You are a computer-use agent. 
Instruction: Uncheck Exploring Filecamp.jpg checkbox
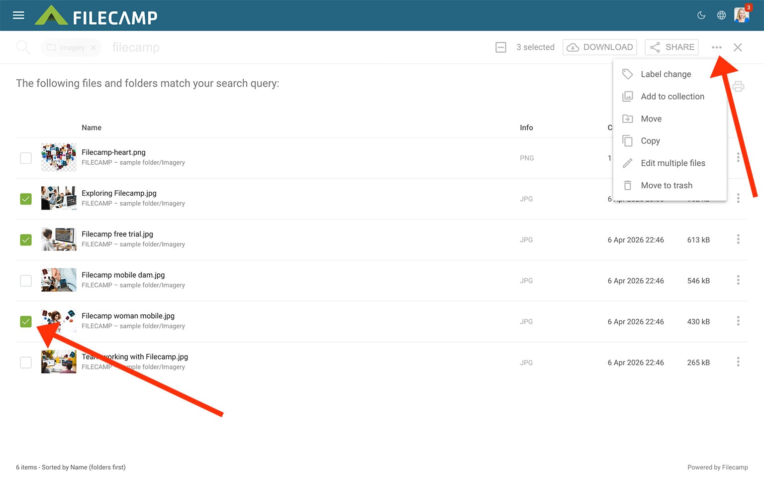pyautogui.click(x=26, y=199)
